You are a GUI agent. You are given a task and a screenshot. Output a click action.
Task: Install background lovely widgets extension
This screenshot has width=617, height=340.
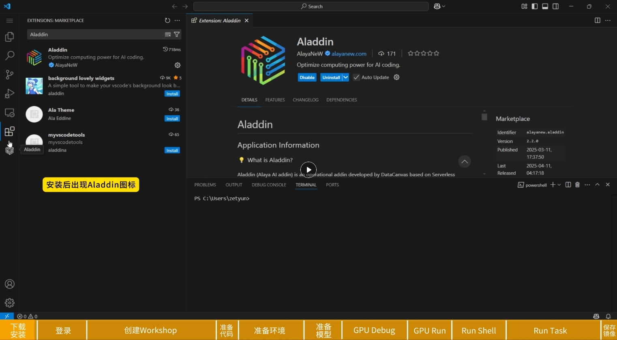click(x=172, y=94)
